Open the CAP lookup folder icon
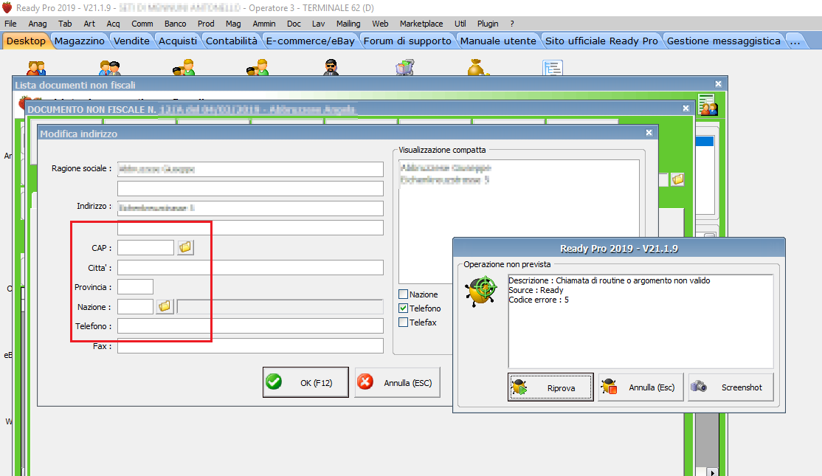Viewport: 822px width, 476px height. tap(186, 247)
